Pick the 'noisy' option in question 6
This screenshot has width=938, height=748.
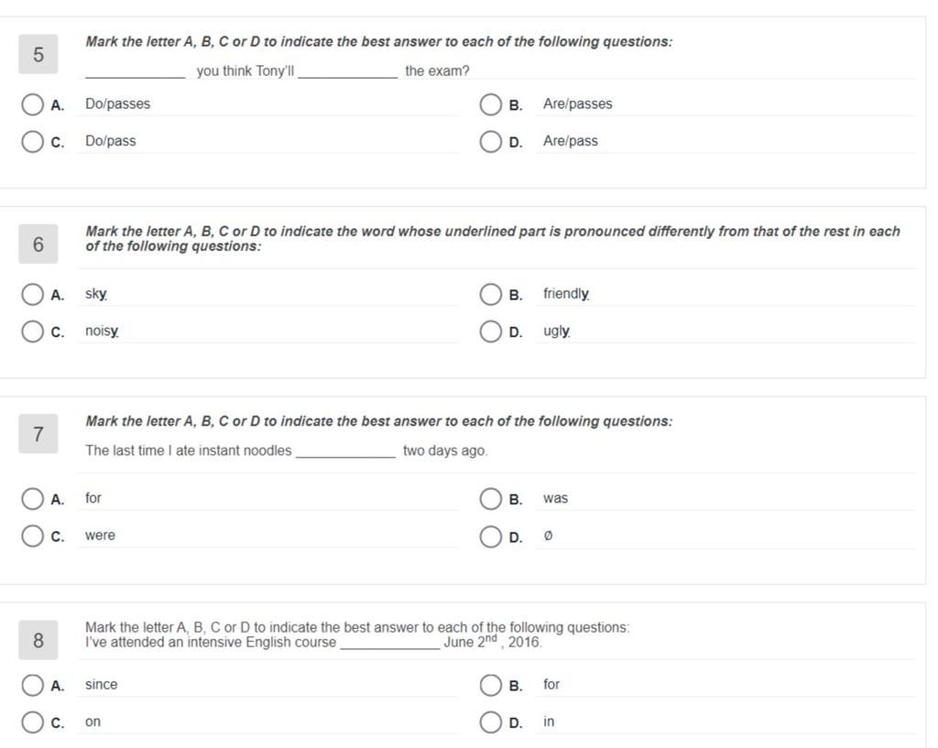pos(32,331)
